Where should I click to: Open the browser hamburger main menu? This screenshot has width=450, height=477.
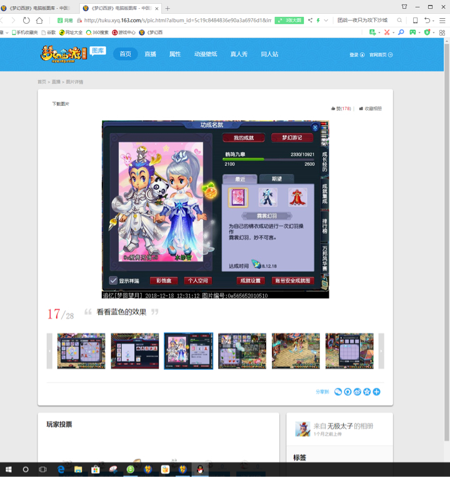point(442,21)
